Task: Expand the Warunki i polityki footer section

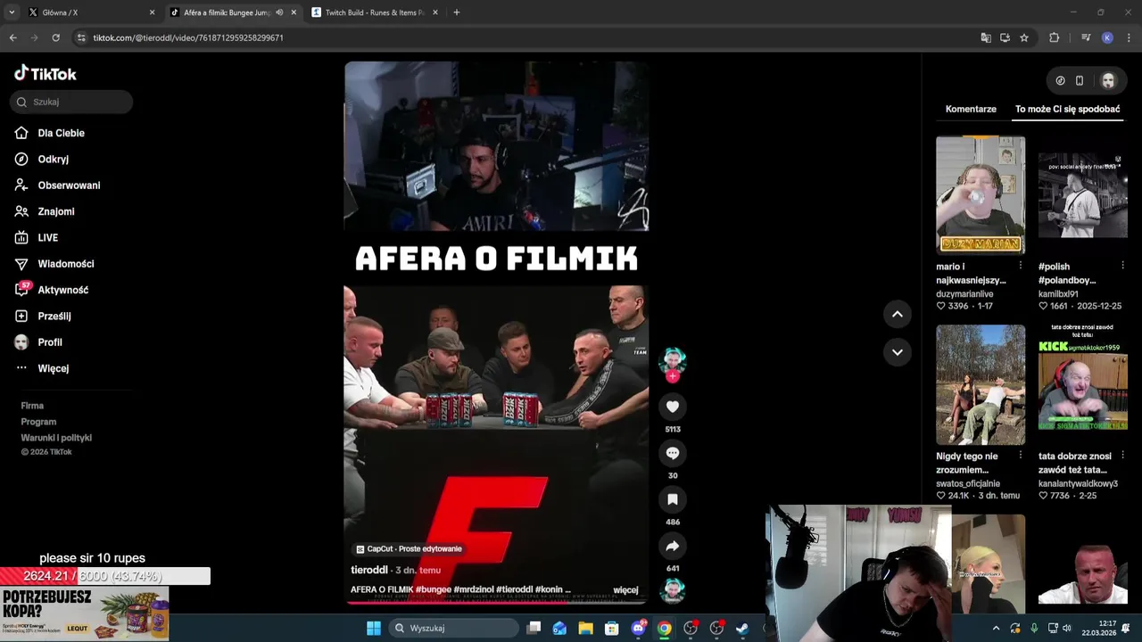Action: tap(56, 438)
